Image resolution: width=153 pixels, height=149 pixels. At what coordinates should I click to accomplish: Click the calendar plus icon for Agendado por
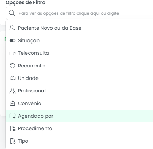[x=13, y=116]
